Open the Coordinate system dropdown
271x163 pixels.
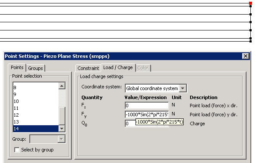[156, 88]
